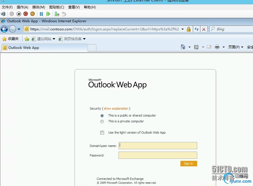Open the 媒体(M) menu

(38, 7)
